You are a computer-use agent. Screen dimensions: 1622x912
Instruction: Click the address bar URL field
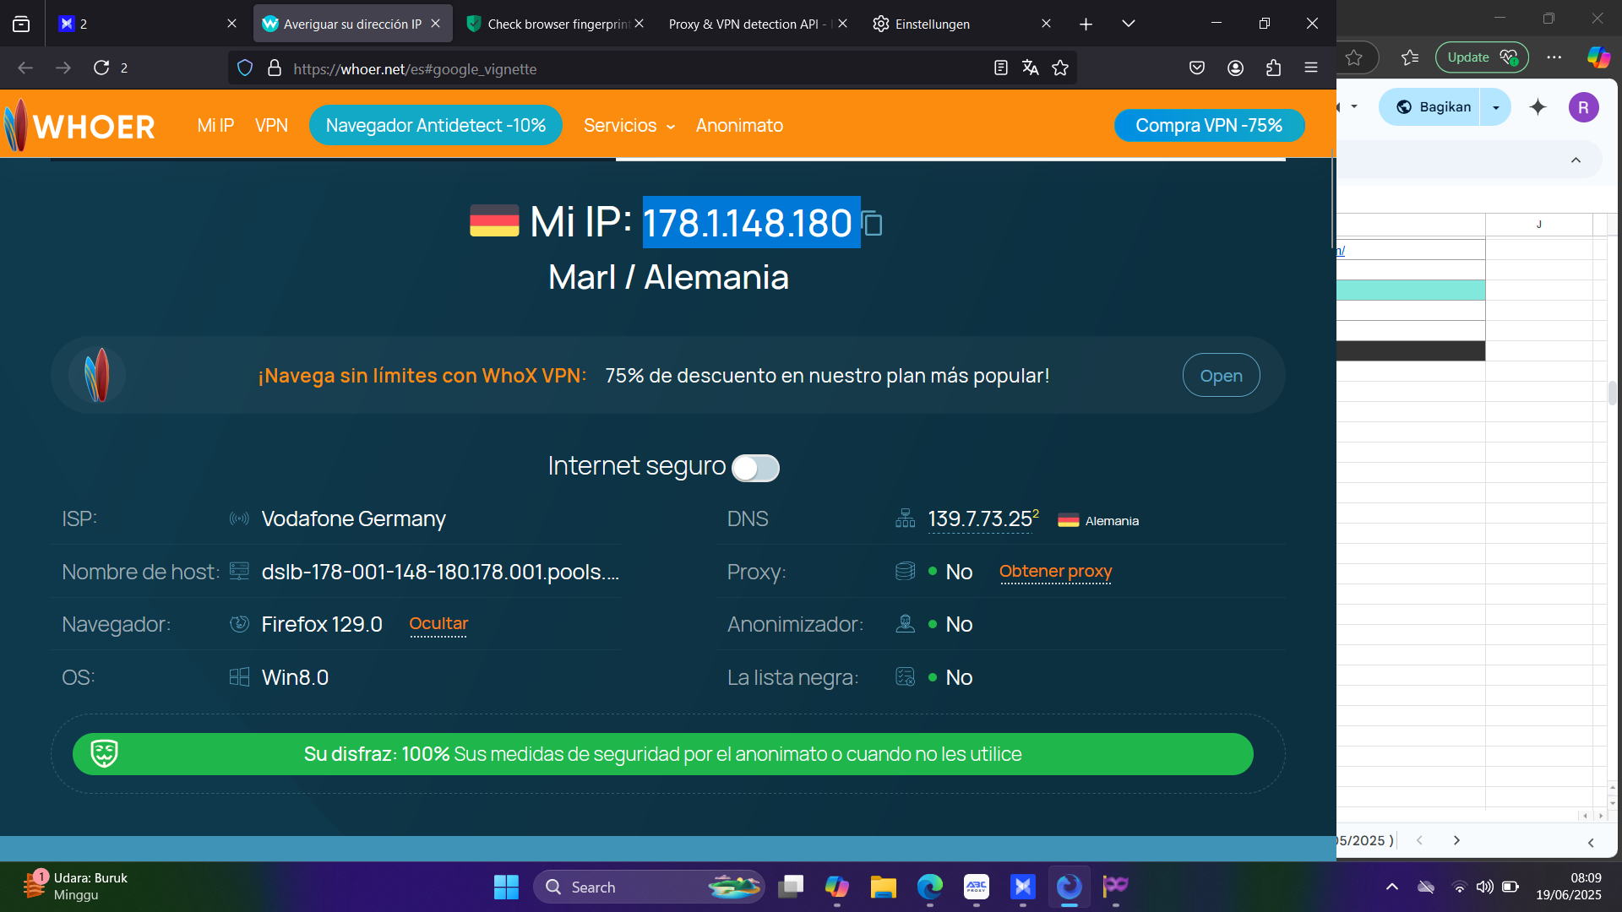pos(591,68)
